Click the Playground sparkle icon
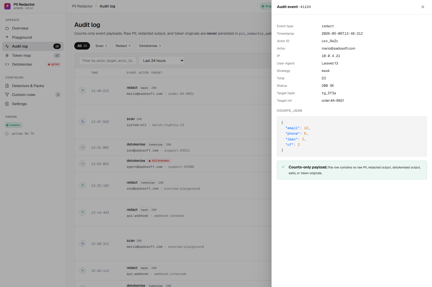432x287 pixels. (7, 37)
